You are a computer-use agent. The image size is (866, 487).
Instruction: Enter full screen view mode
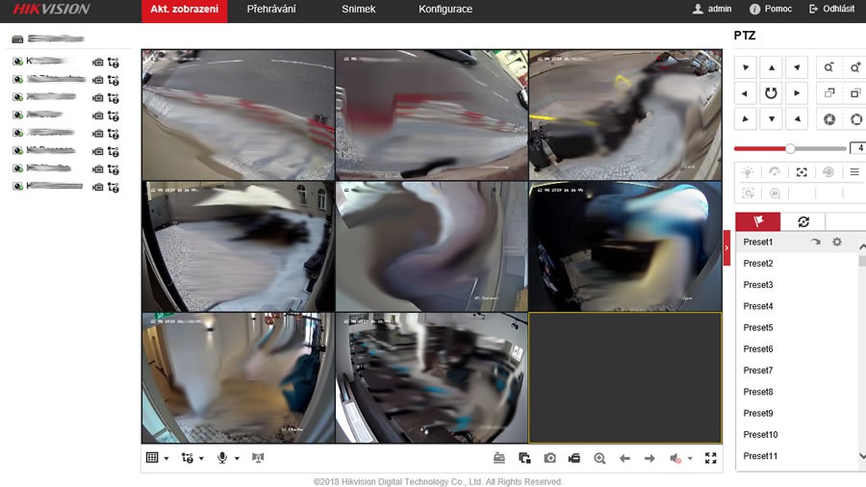[x=711, y=458]
